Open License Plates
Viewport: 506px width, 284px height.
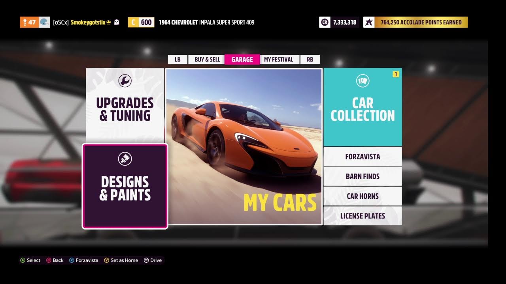tap(363, 216)
